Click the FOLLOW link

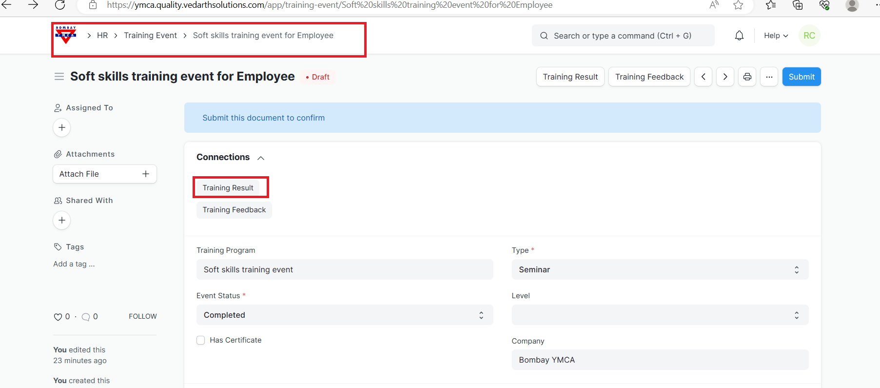tap(142, 316)
